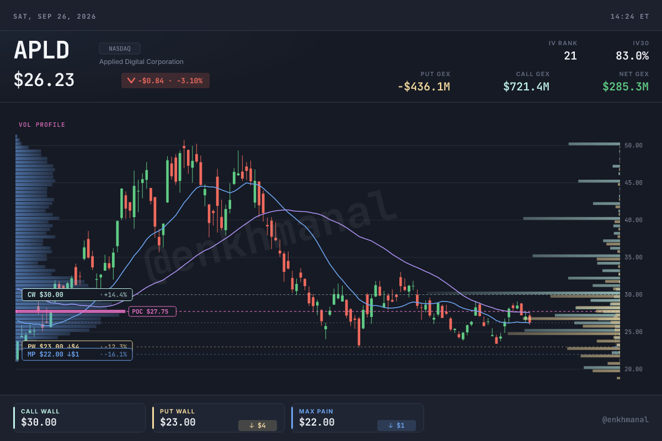Click the 14:24 ET timestamp
This screenshot has width=662, height=441.
(x=629, y=17)
